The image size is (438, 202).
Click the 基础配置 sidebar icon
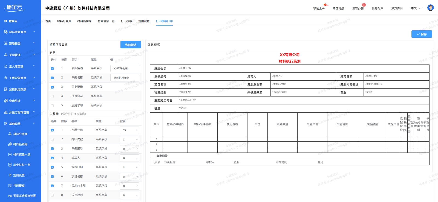tap(6, 124)
